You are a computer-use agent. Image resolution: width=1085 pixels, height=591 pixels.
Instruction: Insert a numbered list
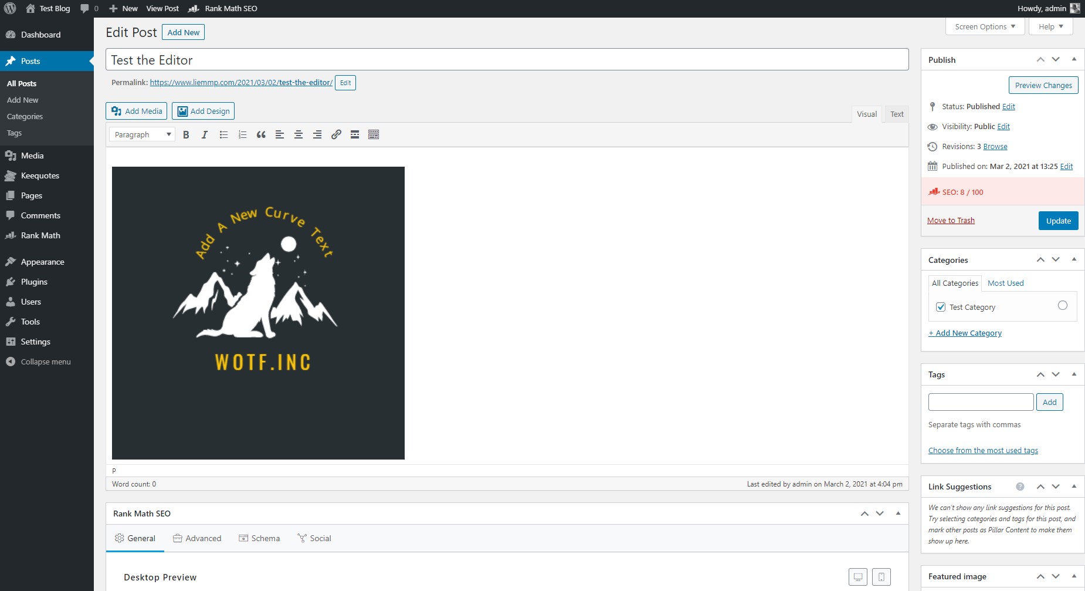(242, 134)
